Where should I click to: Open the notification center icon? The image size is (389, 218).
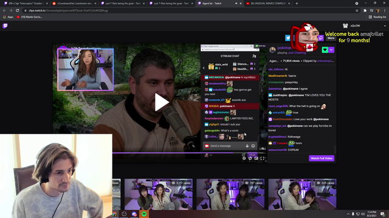[382, 214]
